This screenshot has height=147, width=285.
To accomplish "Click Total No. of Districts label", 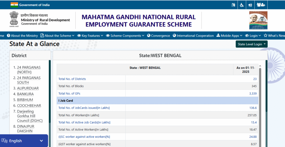I will click(72, 79).
